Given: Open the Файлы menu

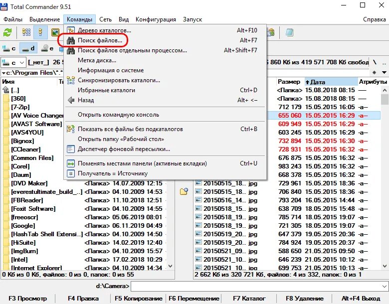Looking at the screenshot, I should tap(13, 19).
